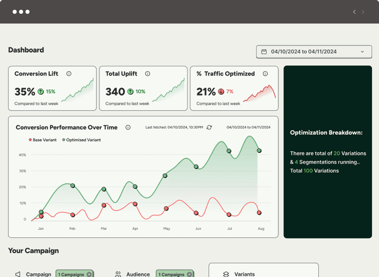Click info icon next to Conversion Lift
379x277 pixels.
click(x=69, y=74)
